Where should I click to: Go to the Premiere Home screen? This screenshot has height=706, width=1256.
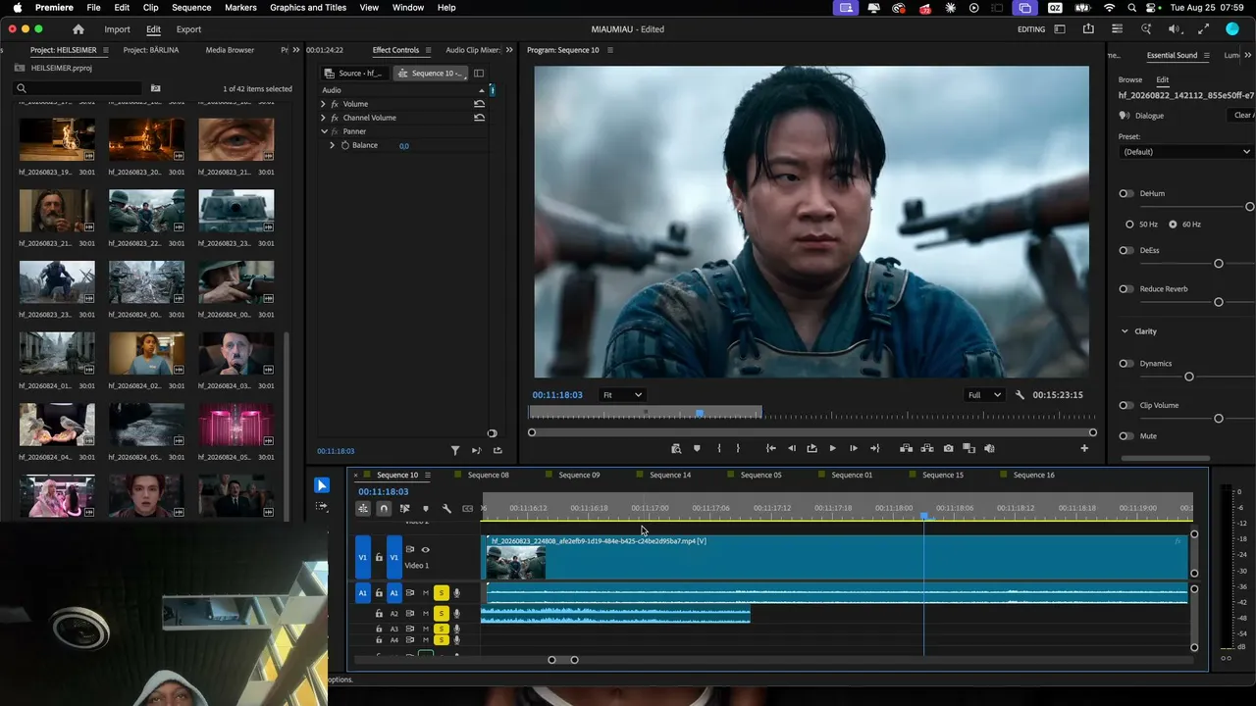[78, 29]
